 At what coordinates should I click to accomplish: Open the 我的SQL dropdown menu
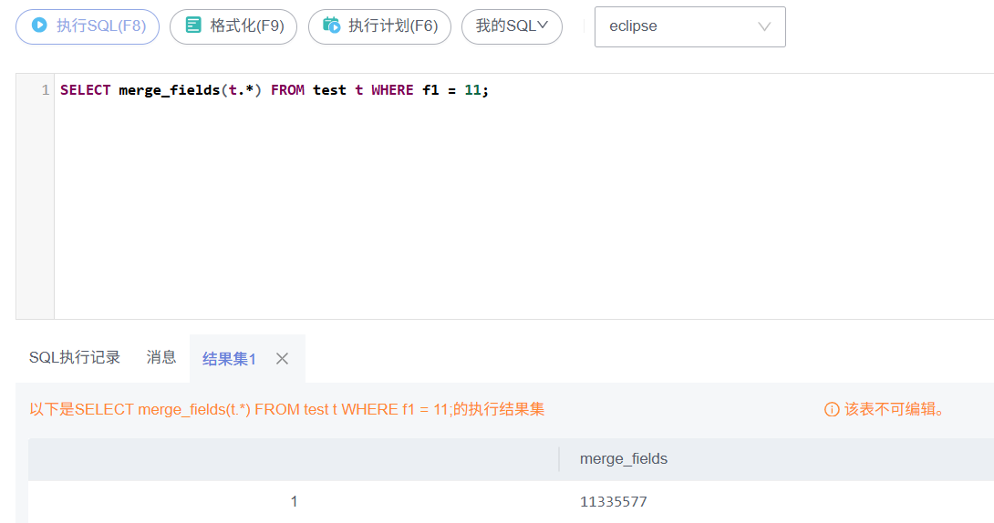pos(512,26)
